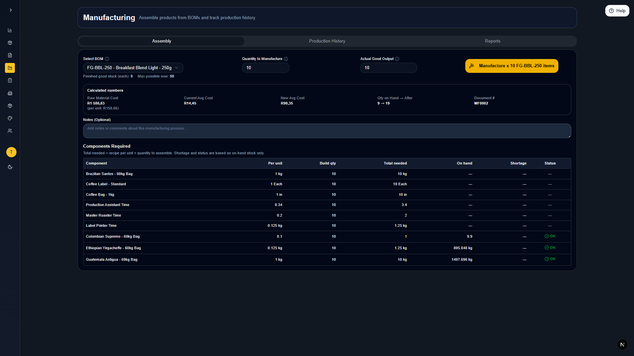Click into the Notes text area

pyautogui.click(x=327, y=131)
